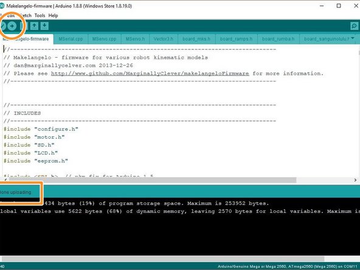360x270 pixels.
Task: Switch to the Vector3.h tab
Action: tap(163, 39)
